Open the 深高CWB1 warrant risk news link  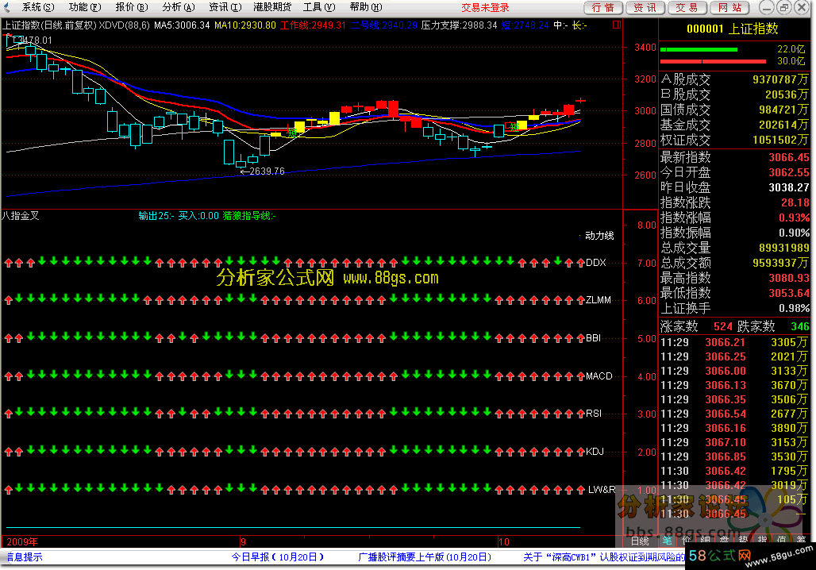click(x=604, y=557)
